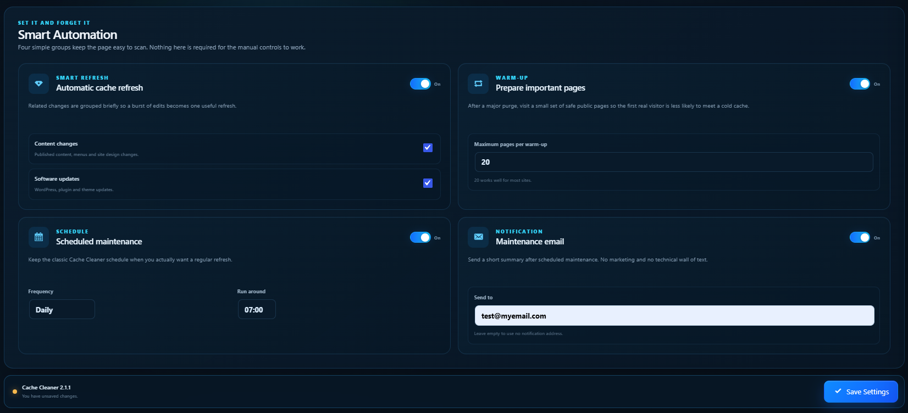Switch off the Scheduled maintenance toggle

pyautogui.click(x=420, y=237)
